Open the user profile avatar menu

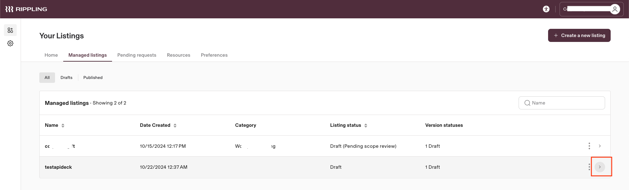coord(615,9)
